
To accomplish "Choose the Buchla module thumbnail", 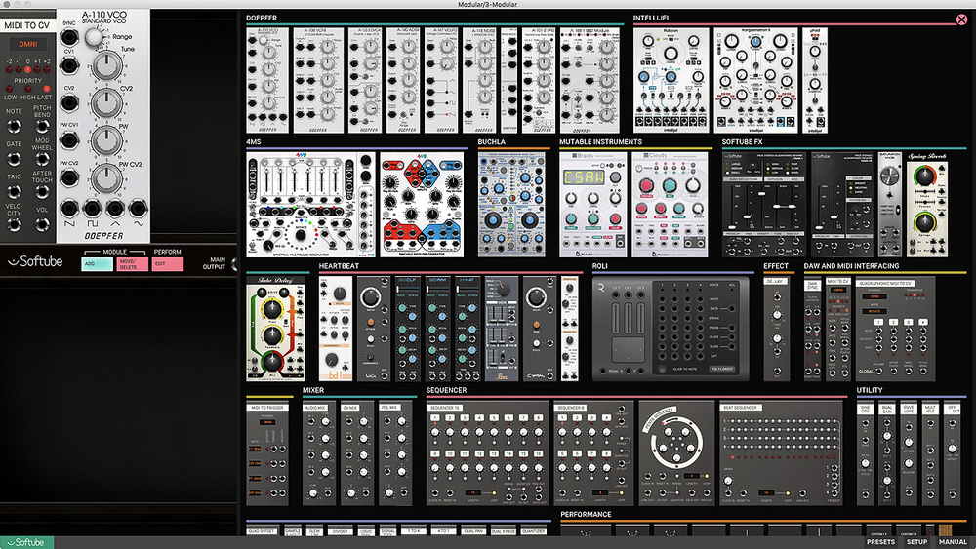I will pos(511,205).
